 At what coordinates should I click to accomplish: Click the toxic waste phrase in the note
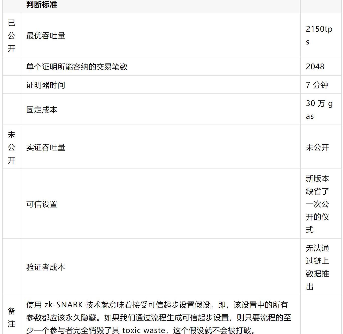point(143,330)
